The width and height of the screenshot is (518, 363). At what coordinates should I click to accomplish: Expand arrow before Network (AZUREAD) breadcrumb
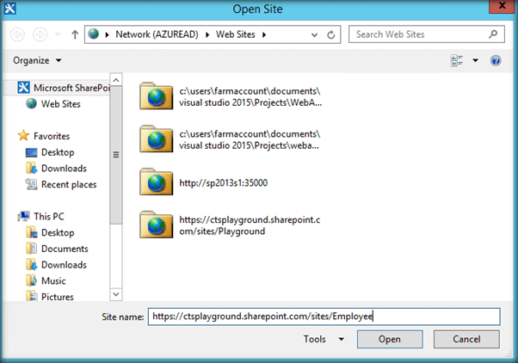click(107, 34)
